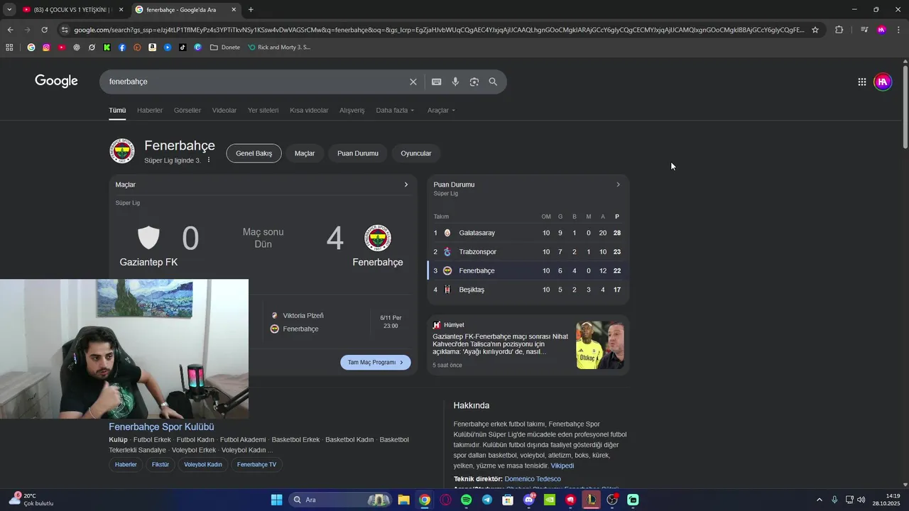Open the Amazon bookmark icon
This screenshot has width=909, height=511.
[153, 48]
